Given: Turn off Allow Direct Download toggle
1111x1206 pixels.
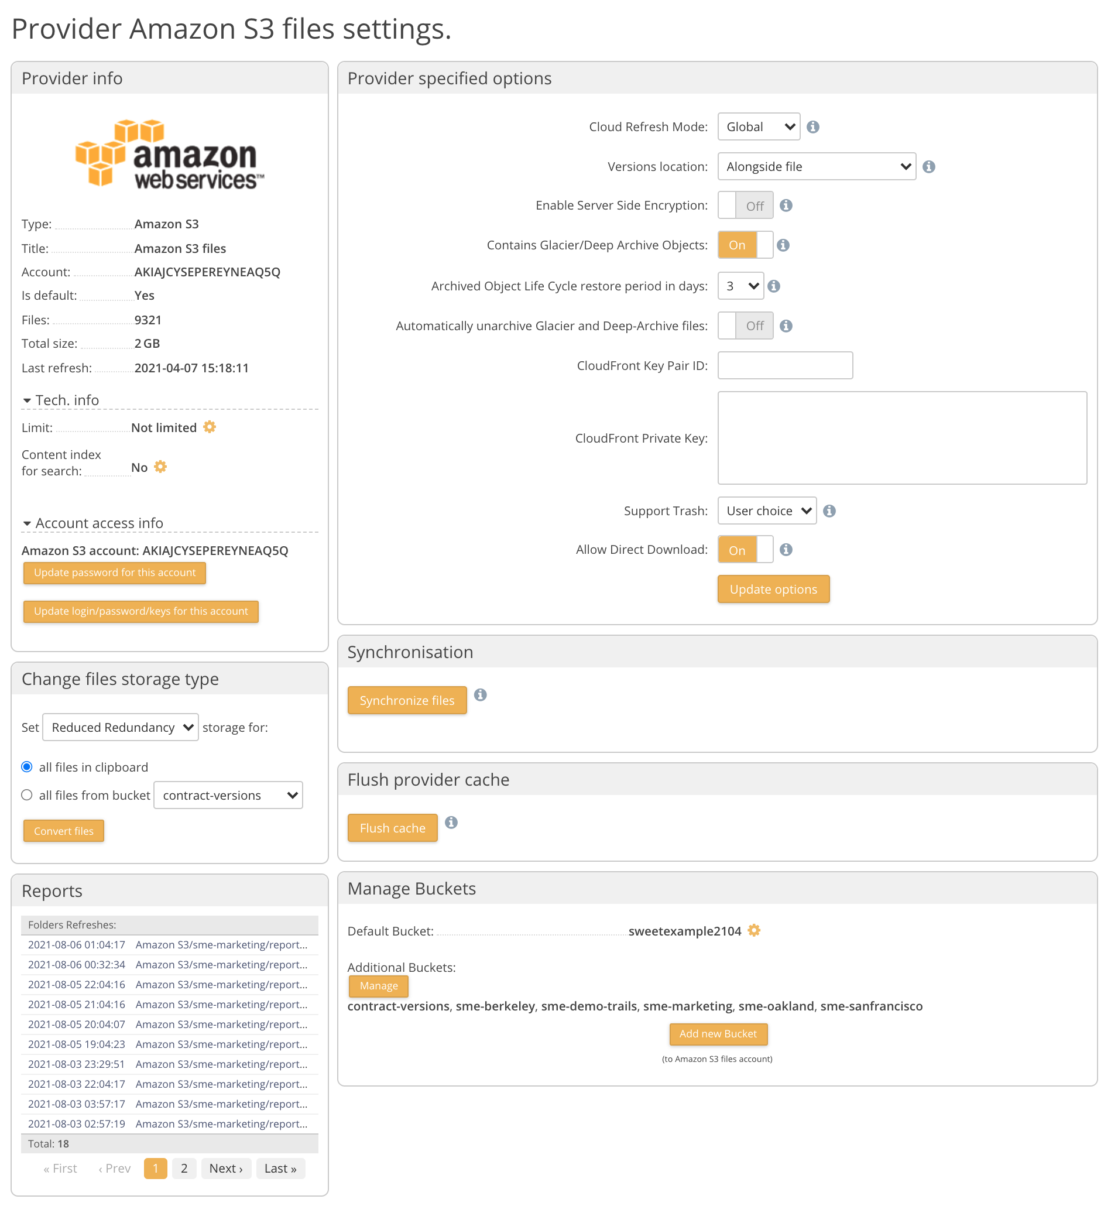Looking at the screenshot, I should [x=745, y=550].
